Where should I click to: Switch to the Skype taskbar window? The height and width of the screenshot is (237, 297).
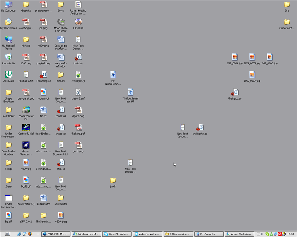[x=117, y=234]
